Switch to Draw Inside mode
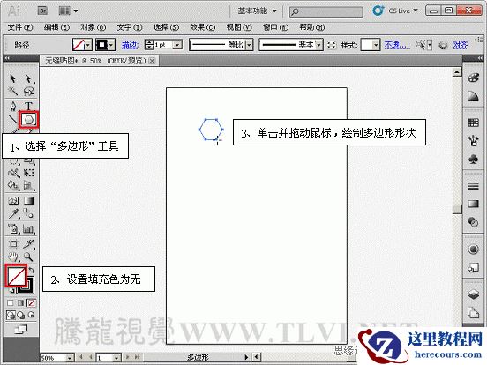The height and width of the screenshot is (365, 487). 31,315
